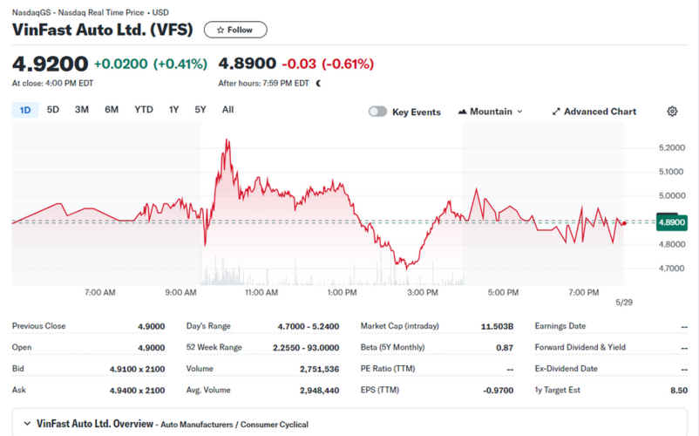Select the 6M time range tab
Image resolution: width=699 pixels, height=436 pixels.
(112, 110)
